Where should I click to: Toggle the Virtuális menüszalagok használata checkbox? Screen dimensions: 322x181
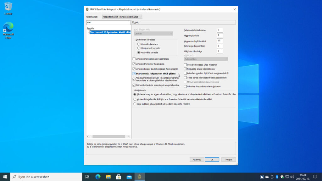pyautogui.click(x=134, y=59)
